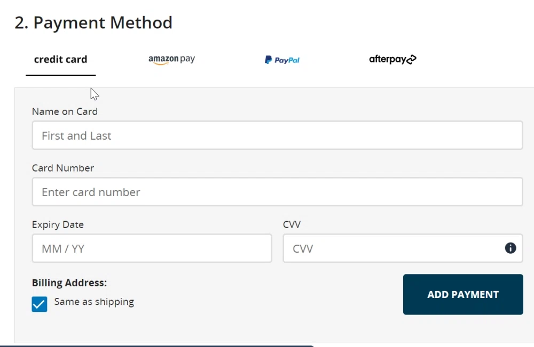This screenshot has width=534, height=347.
Task: Tap the info badge beside CVV field
Action: (x=510, y=248)
